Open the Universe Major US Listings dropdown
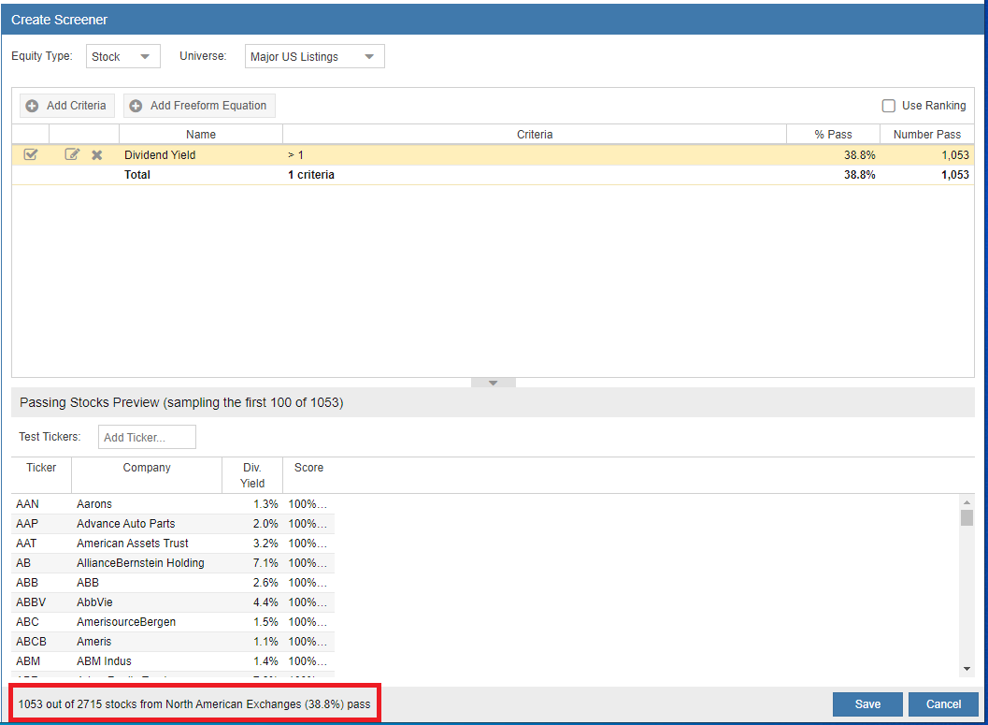The width and height of the screenshot is (988, 725). pyautogui.click(x=314, y=56)
